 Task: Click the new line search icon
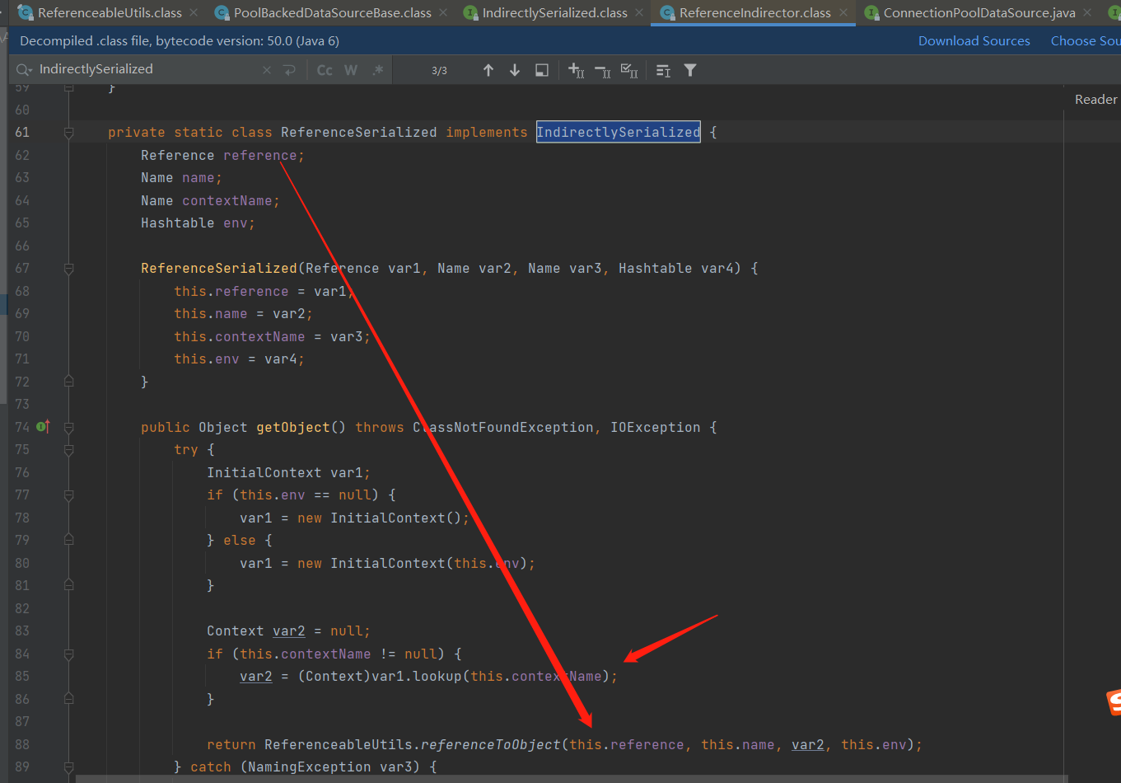pyautogui.click(x=289, y=70)
